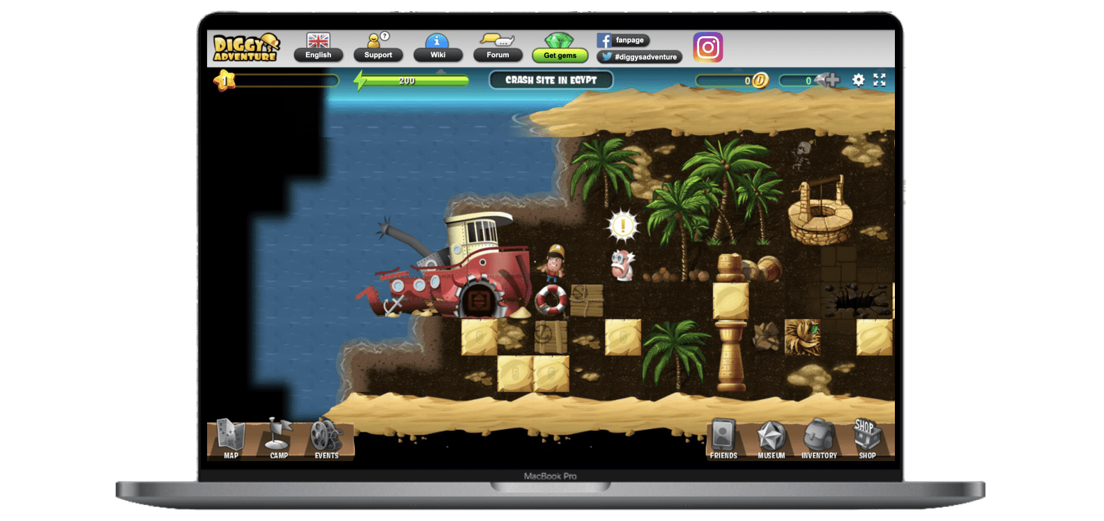
Task: Open the Friends panel
Action: click(x=723, y=439)
